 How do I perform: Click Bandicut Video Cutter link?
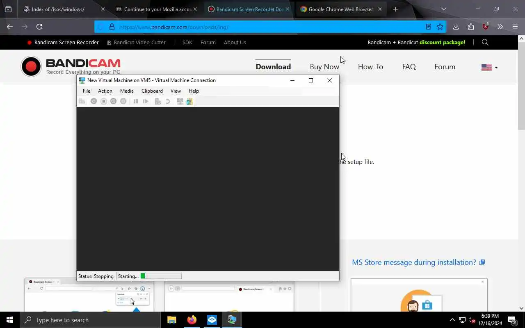pyautogui.click(x=136, y=43)
